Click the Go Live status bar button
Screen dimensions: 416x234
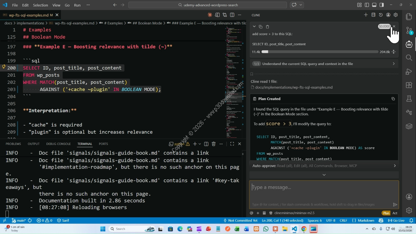[396, 220]
